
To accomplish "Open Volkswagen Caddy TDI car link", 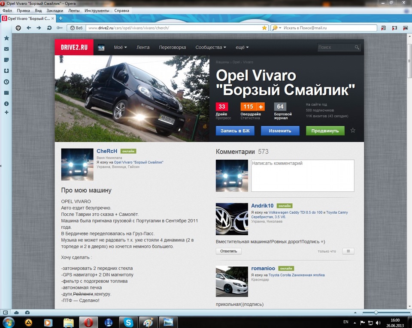I will pyautogui.click(x=295, y=212).
